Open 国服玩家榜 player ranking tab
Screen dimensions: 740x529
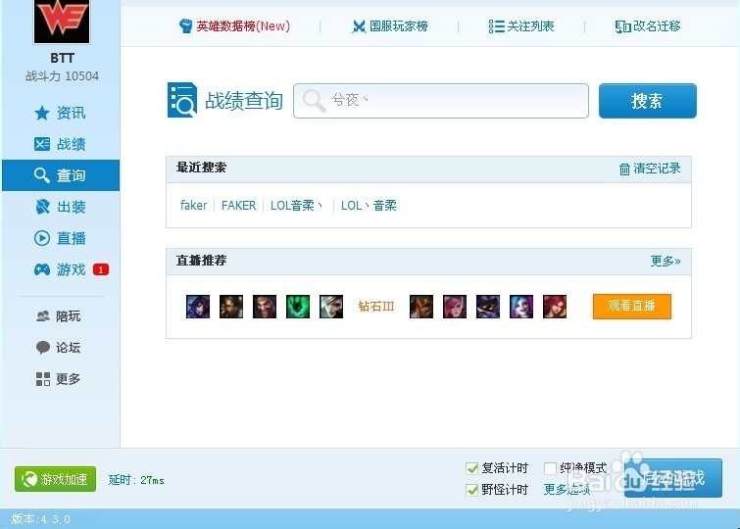(x=390, y=25)
